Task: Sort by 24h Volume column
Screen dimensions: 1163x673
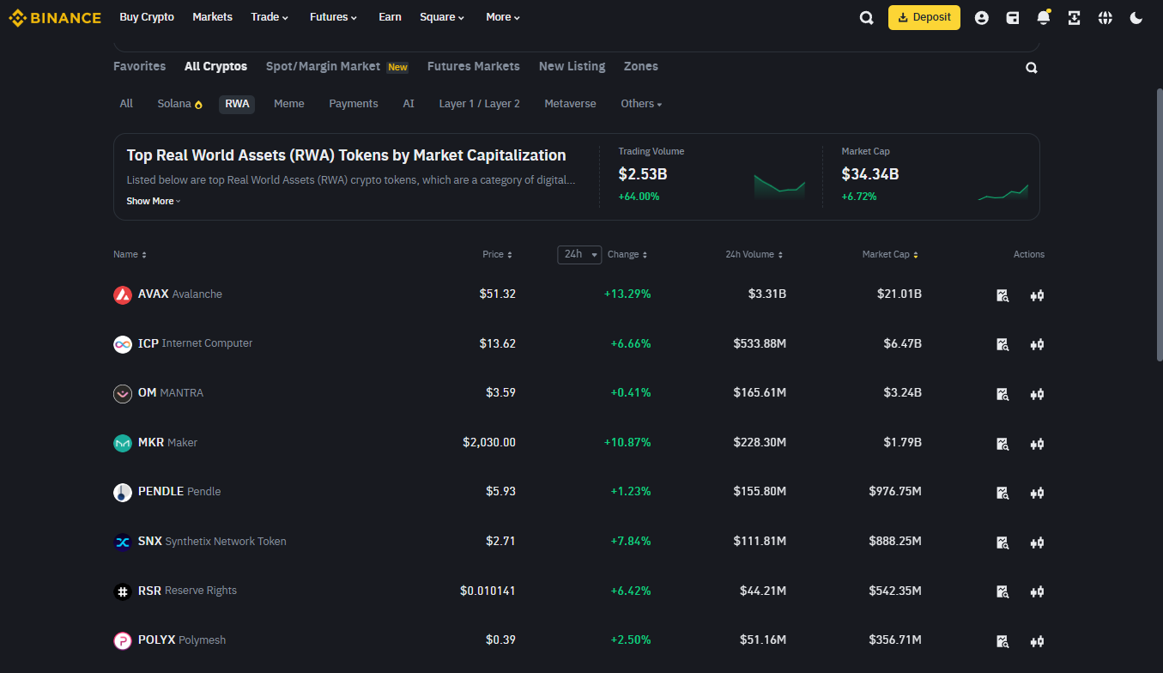Action: point(754,255)
